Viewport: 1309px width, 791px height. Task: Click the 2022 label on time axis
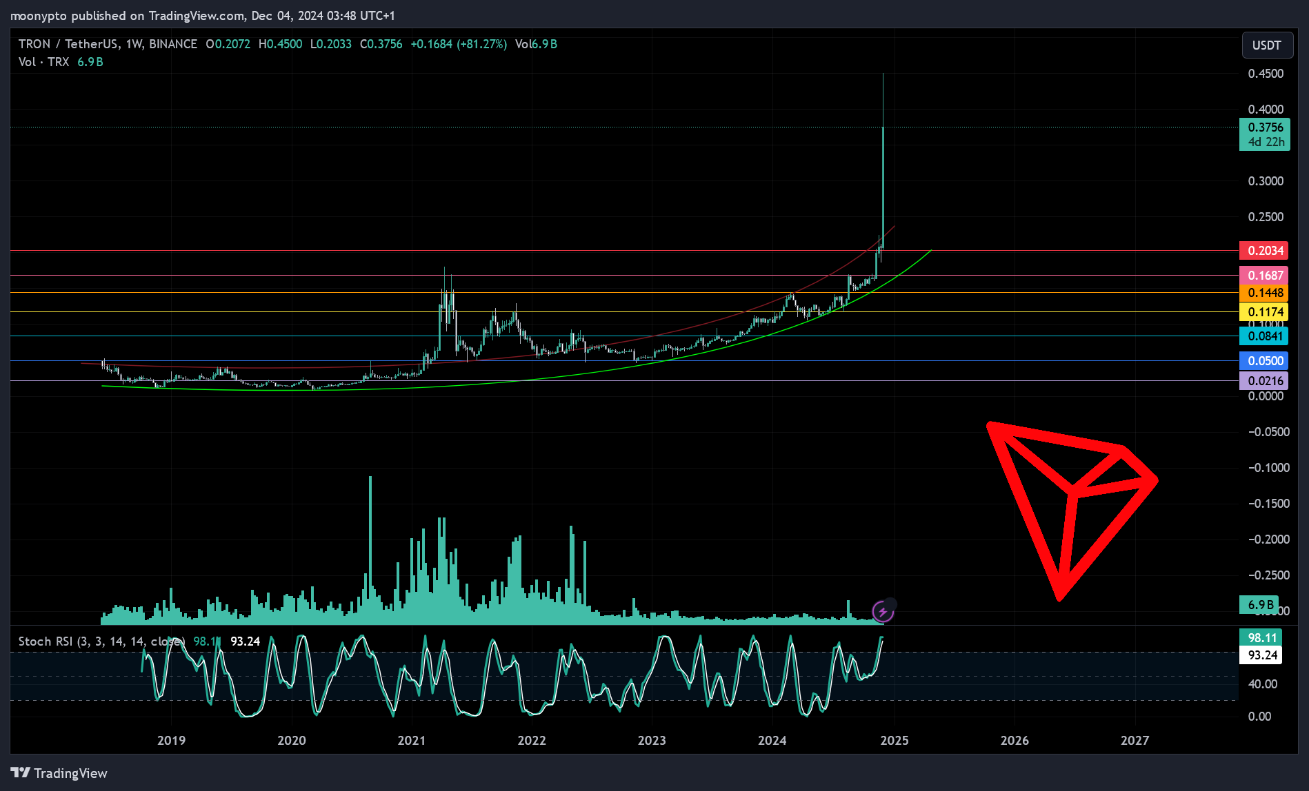pyautogui.click(x=532, y=741)
